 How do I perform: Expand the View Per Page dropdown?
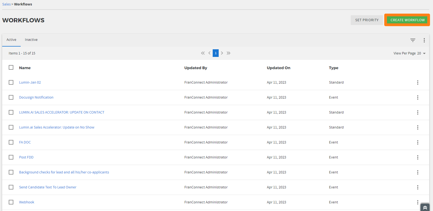click(x=421, y=53)
